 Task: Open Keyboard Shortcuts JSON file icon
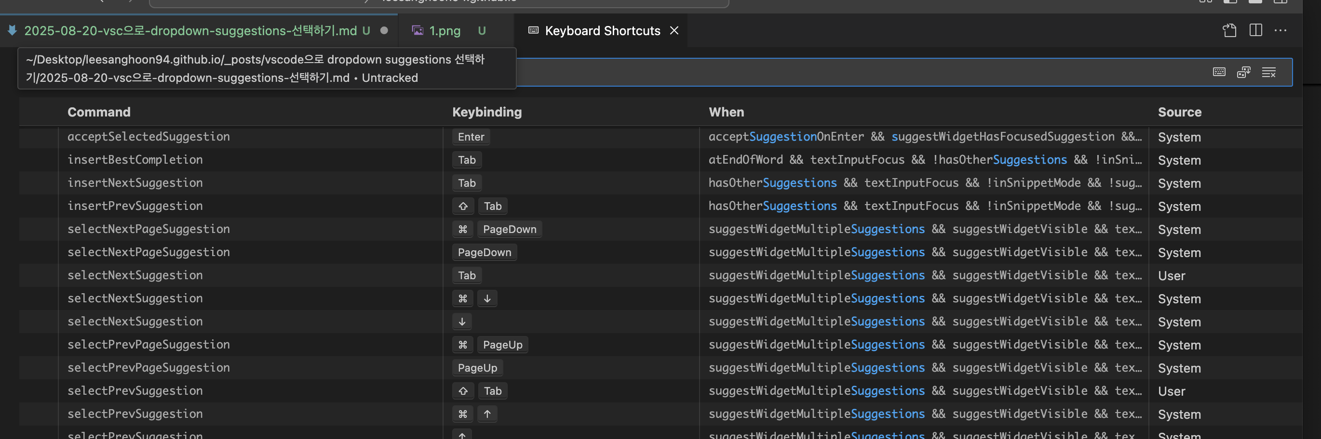[x=1229, y=31]
